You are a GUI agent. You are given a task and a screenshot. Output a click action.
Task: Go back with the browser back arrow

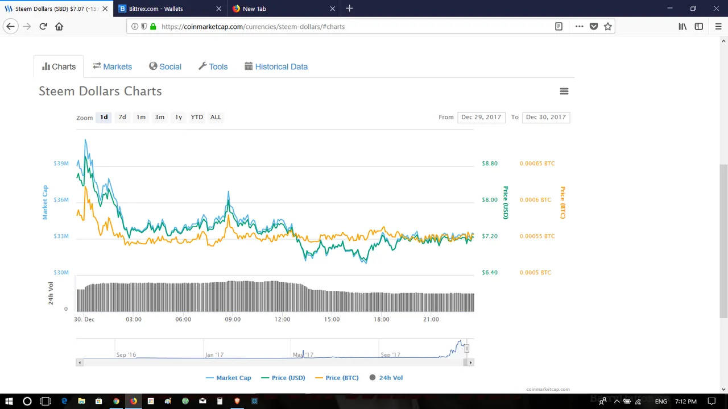pyautogui.click(x=10, y=26)
